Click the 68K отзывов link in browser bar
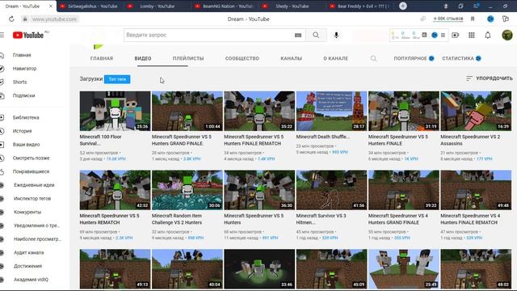 pos(448,19)
